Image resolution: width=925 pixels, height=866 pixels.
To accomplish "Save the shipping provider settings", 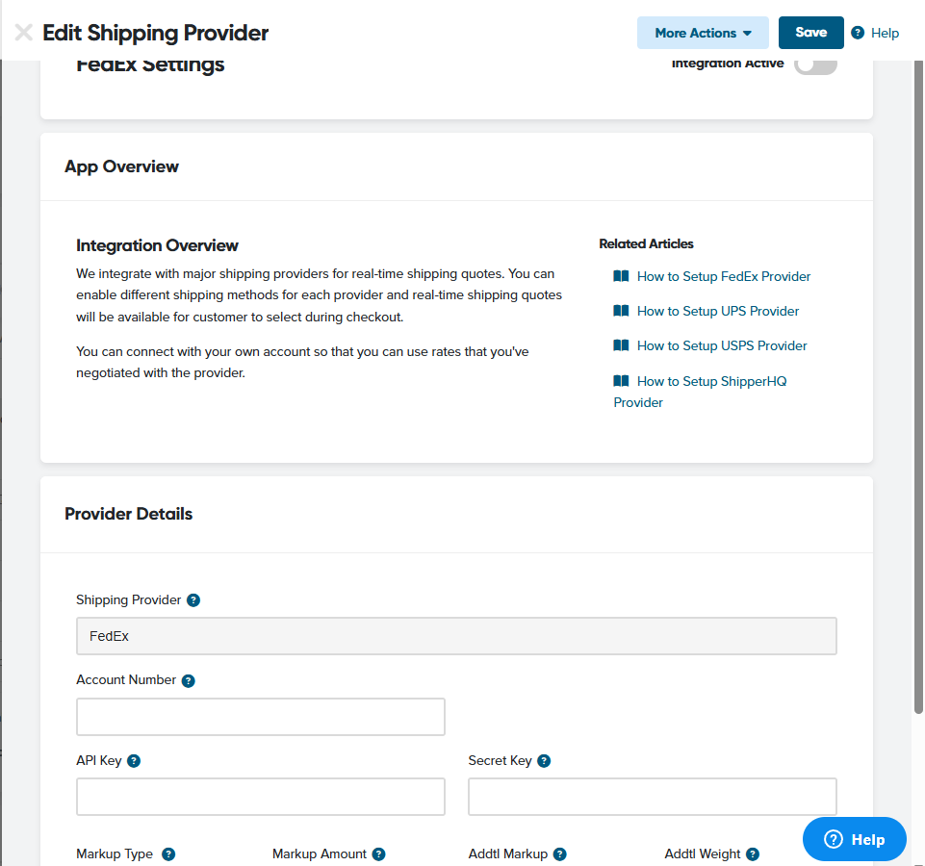I will point(811,33).
